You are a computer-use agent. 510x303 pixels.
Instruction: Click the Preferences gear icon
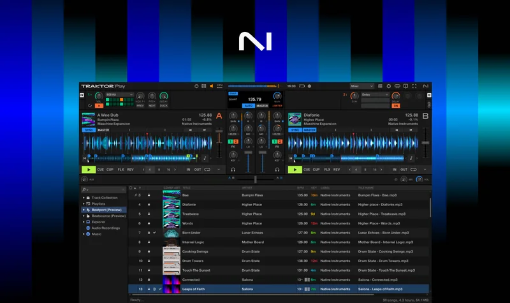[x=388, y=86]
